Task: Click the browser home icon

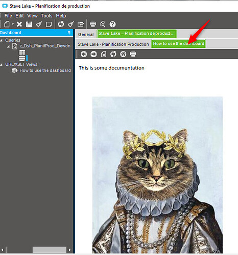Action: pyautogui.click(x=123, y=54)
